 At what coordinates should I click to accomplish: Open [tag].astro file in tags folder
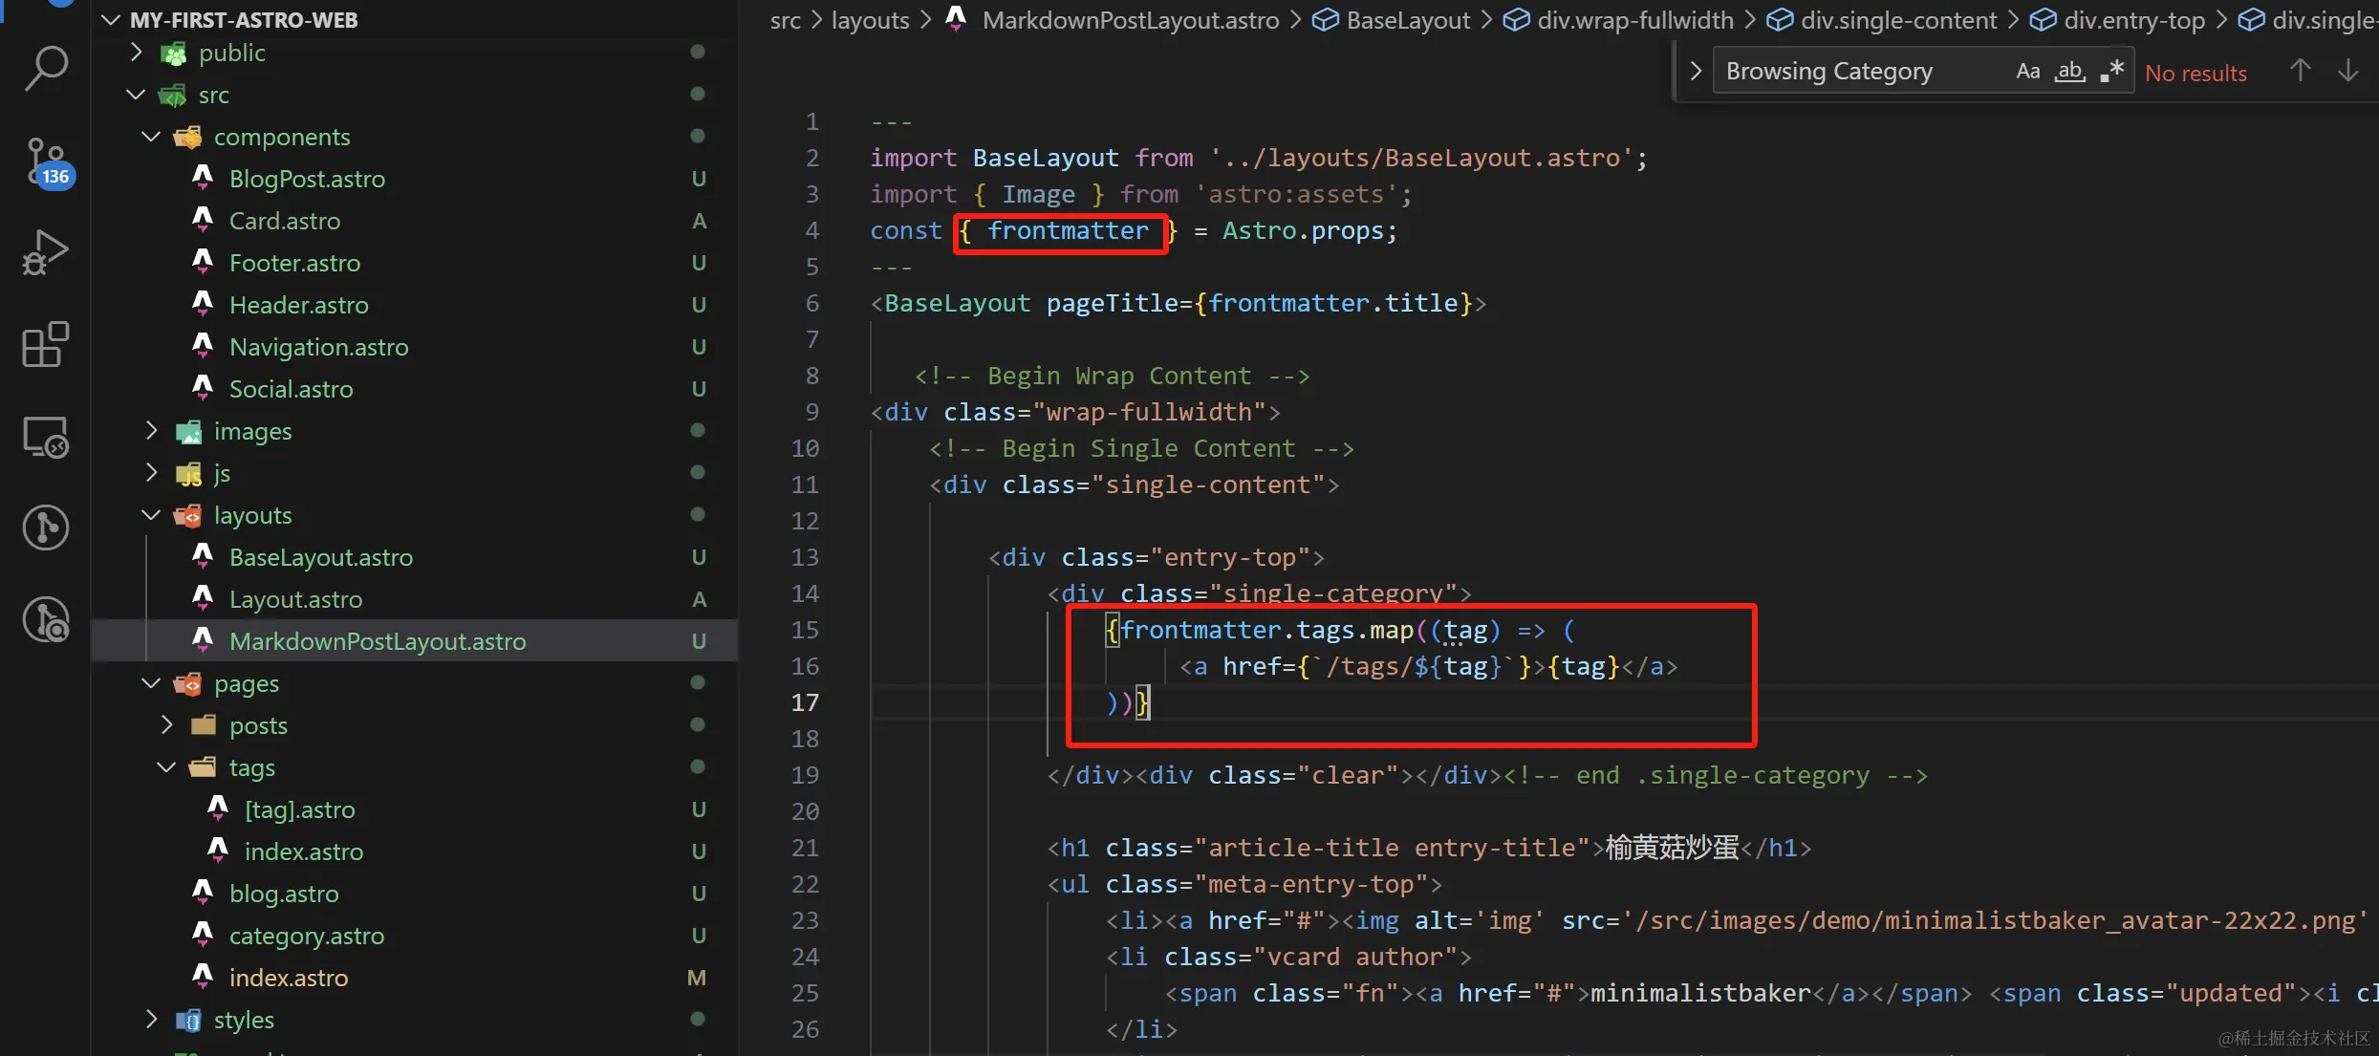coord(299,809)
